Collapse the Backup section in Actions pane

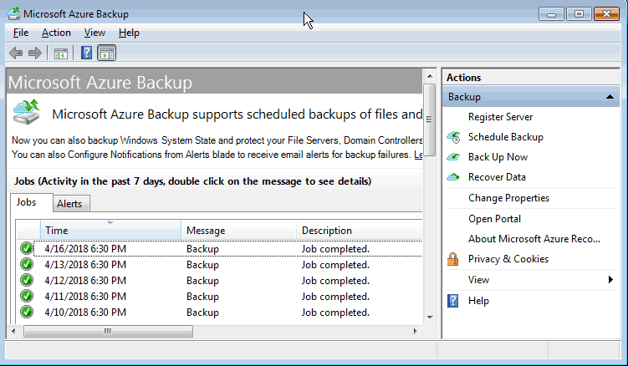[x=610, y=97]
